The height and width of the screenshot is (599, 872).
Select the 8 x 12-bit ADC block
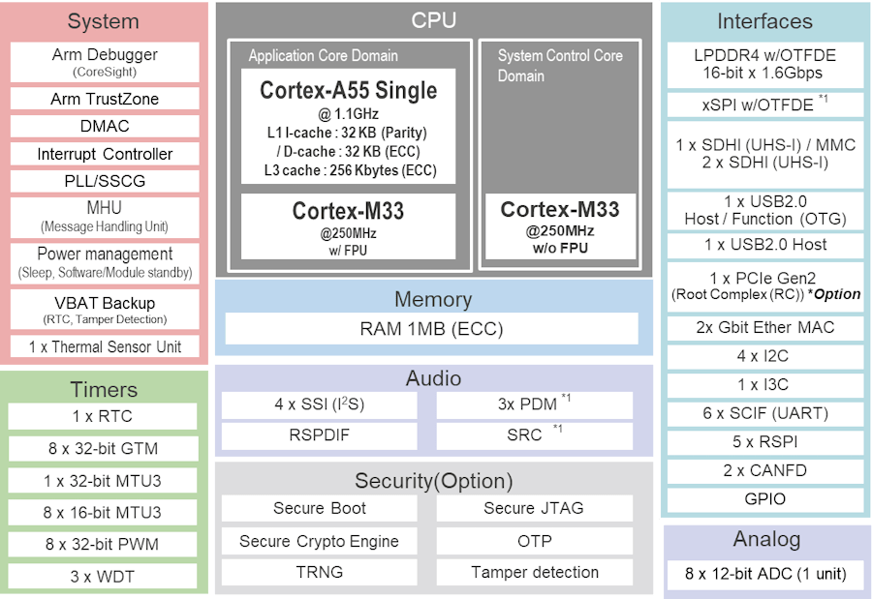coord(765,574)
